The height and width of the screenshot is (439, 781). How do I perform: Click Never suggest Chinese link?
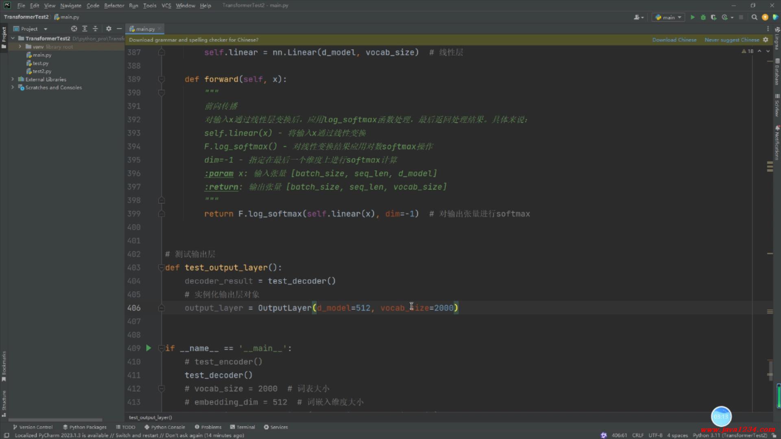731,40
